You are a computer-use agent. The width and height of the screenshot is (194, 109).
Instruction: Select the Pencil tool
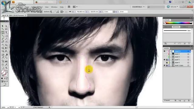[6, 39]
